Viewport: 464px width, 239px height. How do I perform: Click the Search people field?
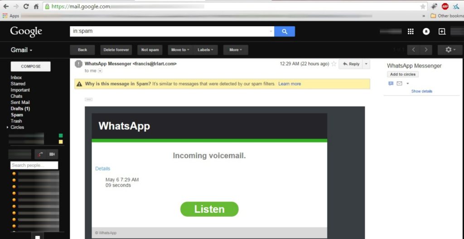coord(34,165)
